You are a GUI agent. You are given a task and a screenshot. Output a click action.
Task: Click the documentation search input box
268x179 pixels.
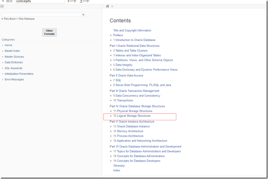(43, 15)
